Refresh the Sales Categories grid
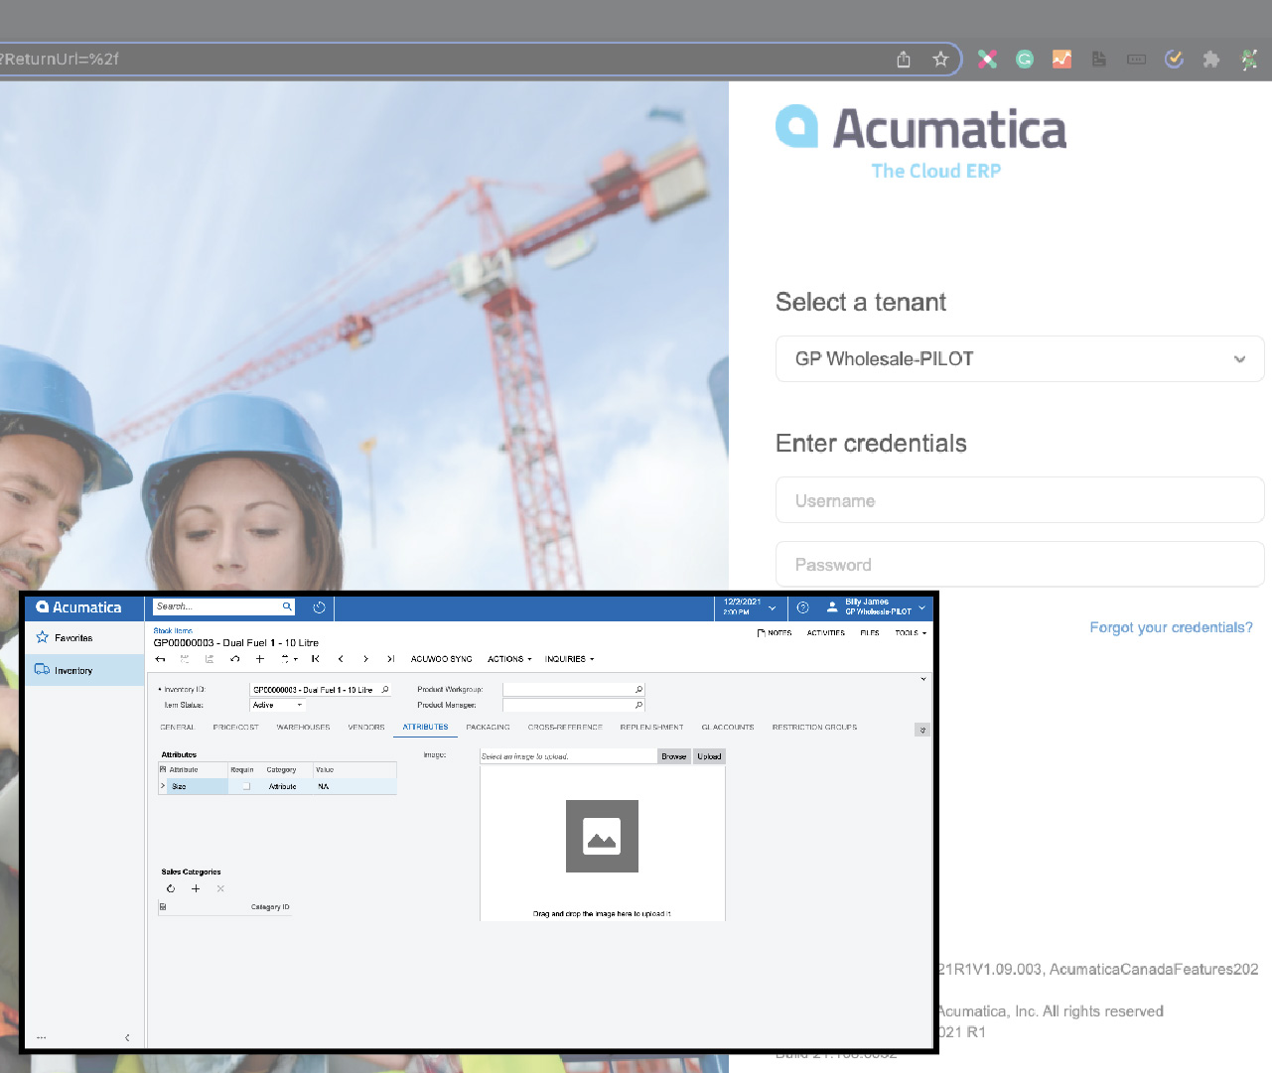The width and height of the screenshot is (1272, 1073). pyautogui.click(x=171, y=888)
